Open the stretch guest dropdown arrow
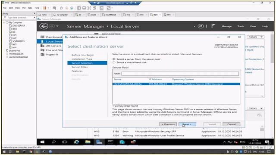276x155 pixels. point(112,8)
